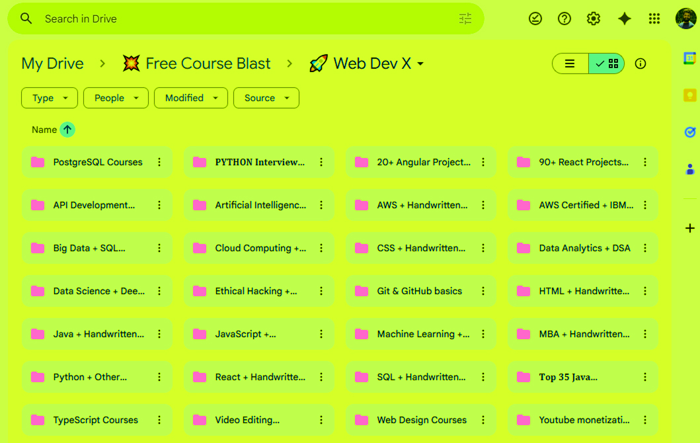The image size is (700, 443).
Task: Click the magnifier search icon
Action: [x=26, y=19]
